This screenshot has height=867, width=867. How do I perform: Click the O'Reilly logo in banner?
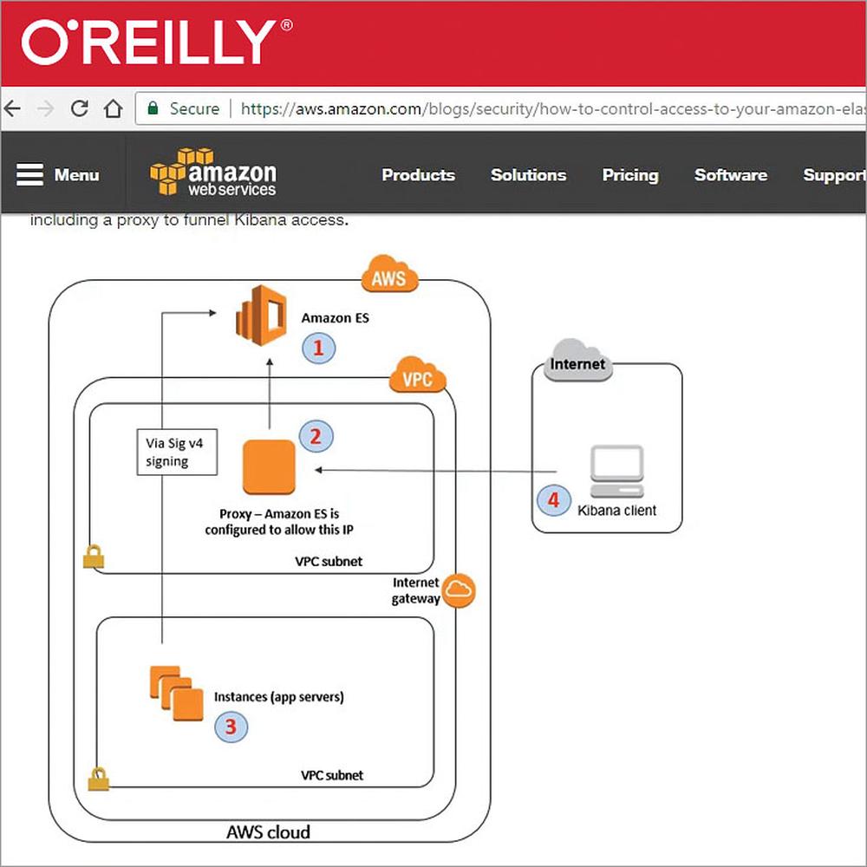coord(157,42)
